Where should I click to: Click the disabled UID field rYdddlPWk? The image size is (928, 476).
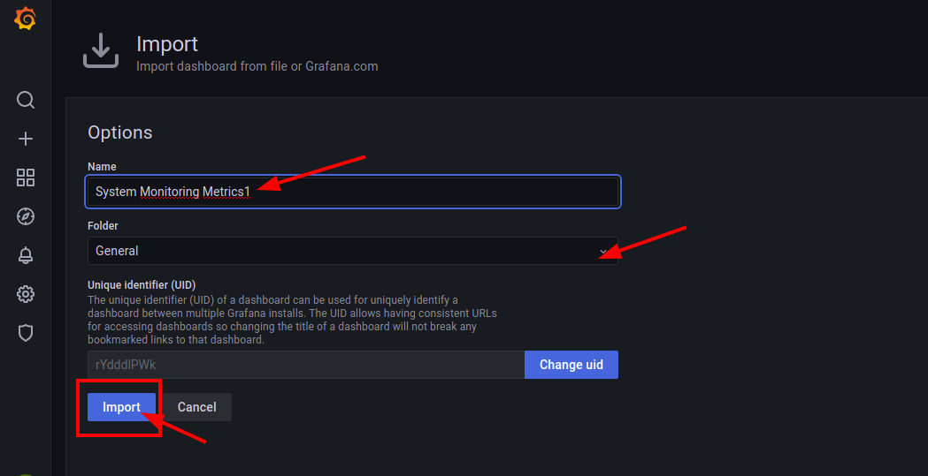(x=305, y=365)
